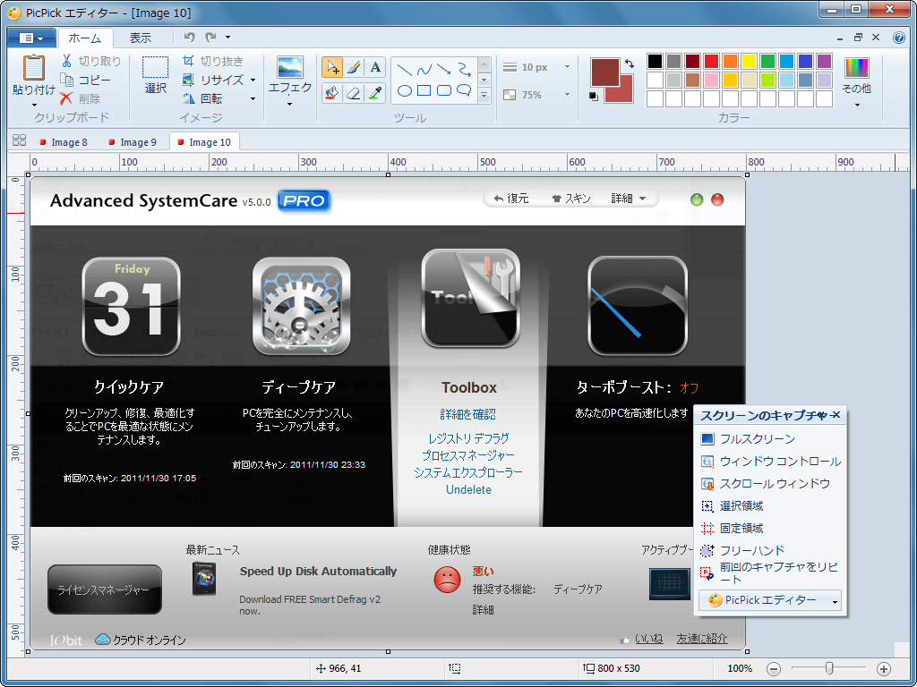Click the help question mark icon
This screenshot has width=917, height=687.
pyautogui.click(x=899, y=38)
